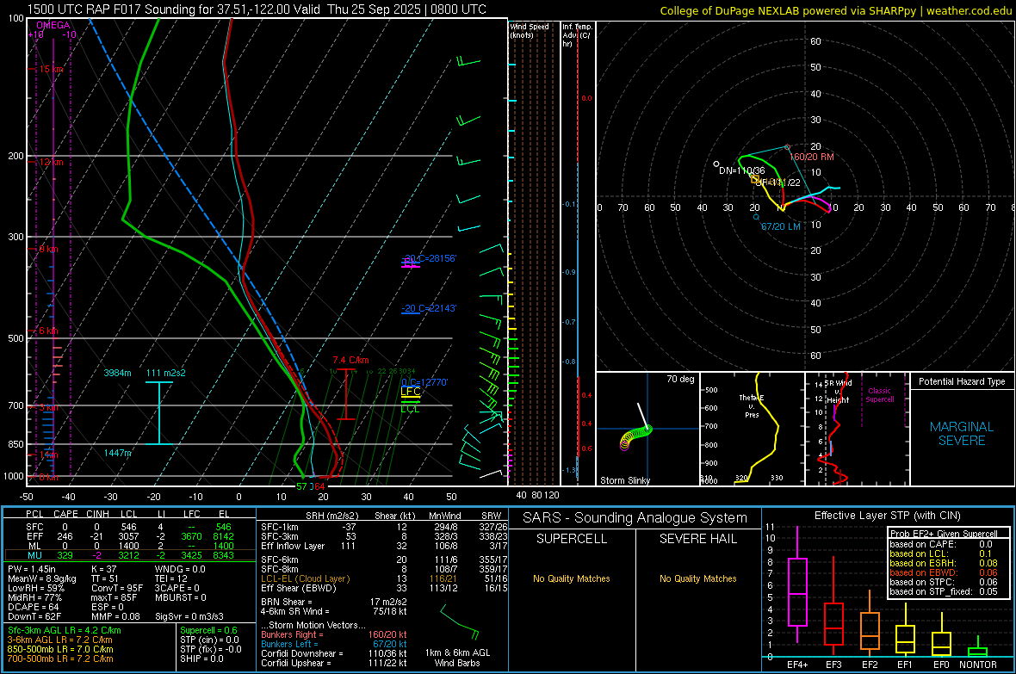
Task: Click the PW = 1.45in value
Action: [33, 569]
